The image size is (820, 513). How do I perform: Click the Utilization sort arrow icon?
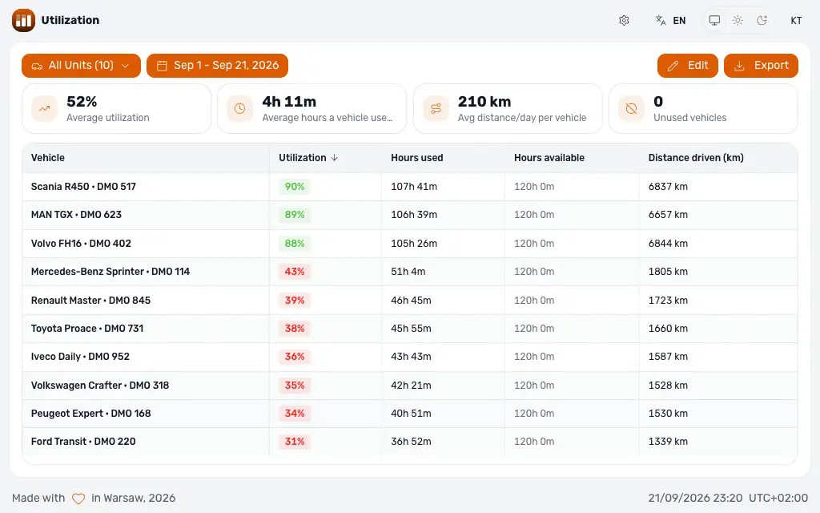coord(334,158)
